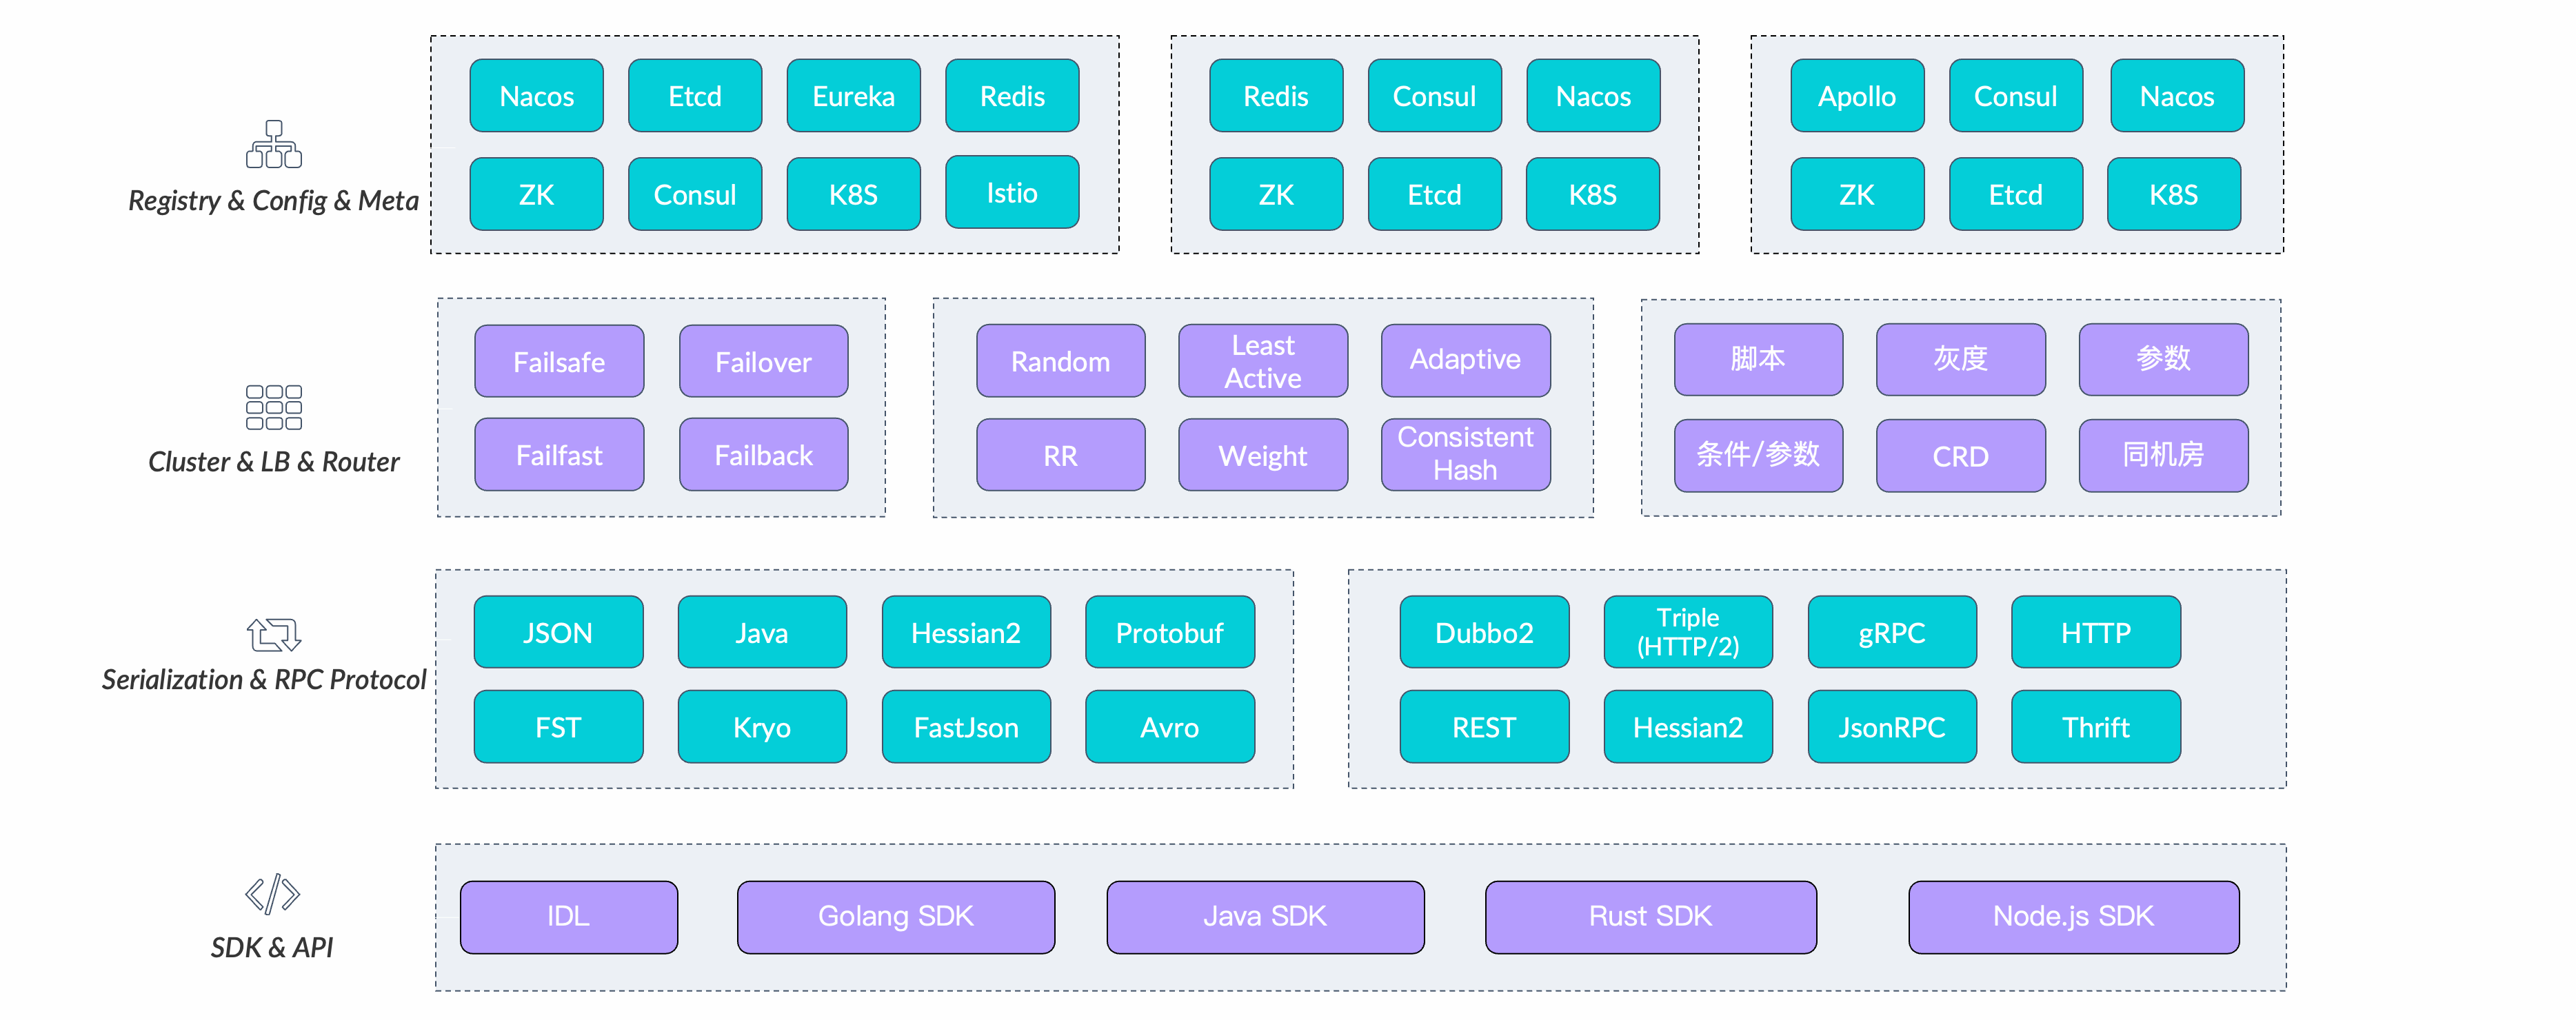Click the Node.js SDK button
This screenshot has width=2576, height=1020.
2073,915
